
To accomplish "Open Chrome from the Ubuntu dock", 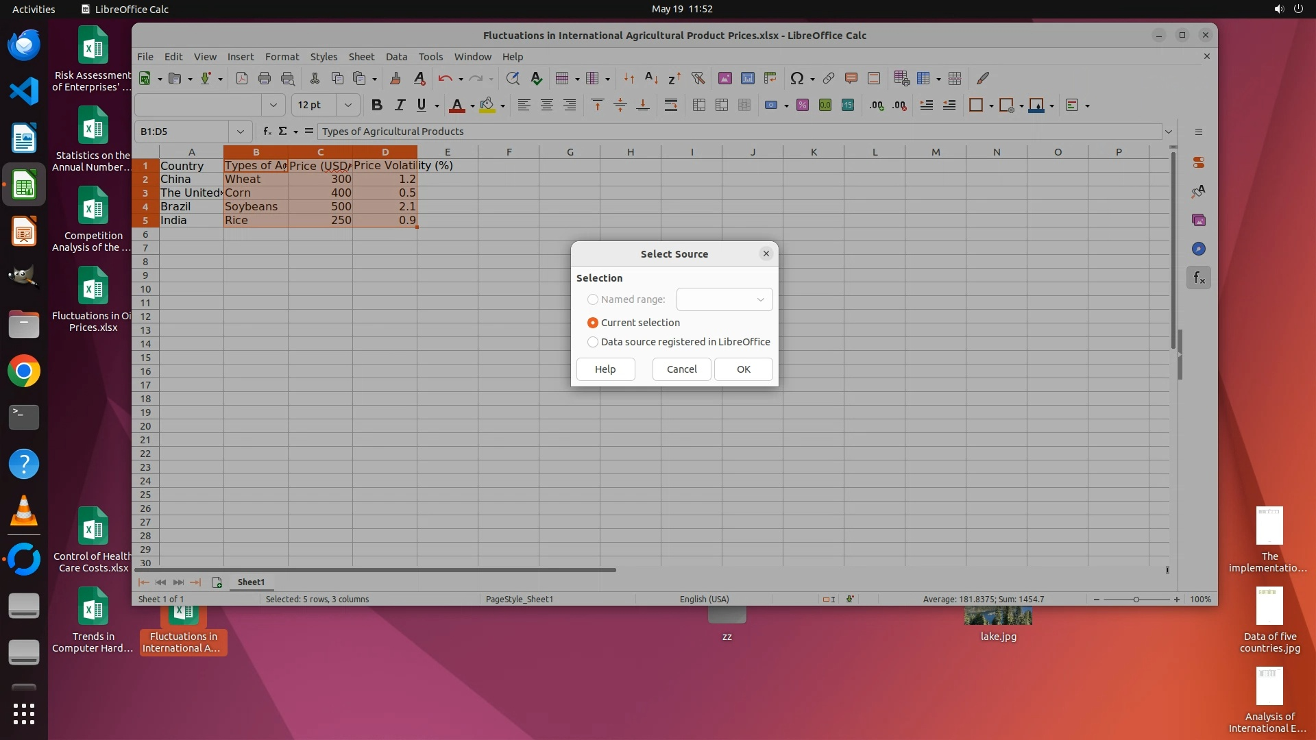I will pyautogui.click(x=24, y=371).
